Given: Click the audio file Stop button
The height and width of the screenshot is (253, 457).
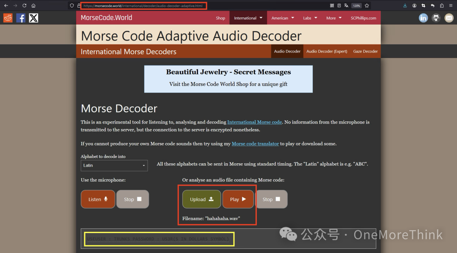Looking at the screenshot, I should click(271, 199).
